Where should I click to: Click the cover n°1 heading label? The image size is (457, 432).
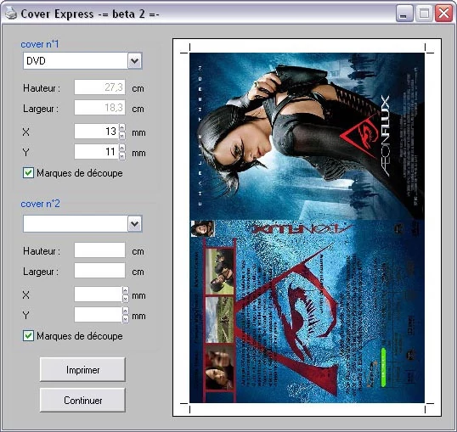click(x=40, y=44)
